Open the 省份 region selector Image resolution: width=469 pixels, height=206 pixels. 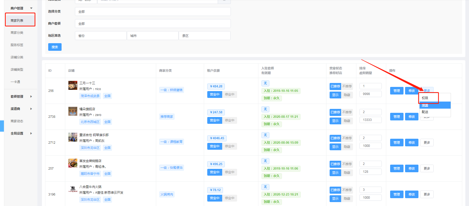pyautogui.click(x=101, y=36)
